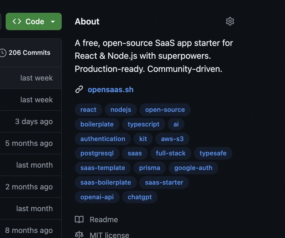This screenshot has height=238, width=285.
Task: Select the google-auth topic tag
Action: click(193, 168)
